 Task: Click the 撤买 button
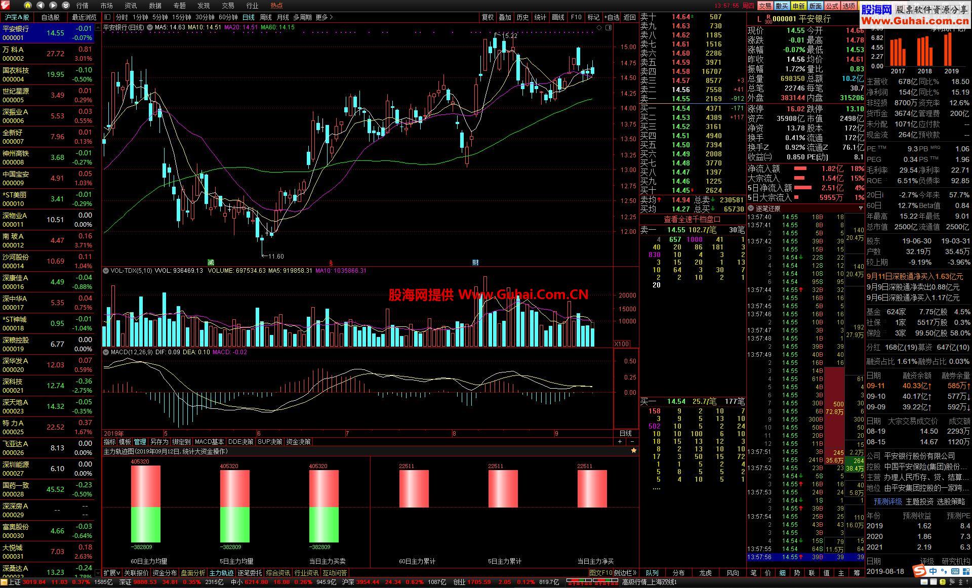pos(782,6)
